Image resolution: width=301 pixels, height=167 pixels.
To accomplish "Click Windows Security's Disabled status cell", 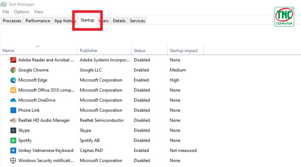I will (x=142, y=160).
